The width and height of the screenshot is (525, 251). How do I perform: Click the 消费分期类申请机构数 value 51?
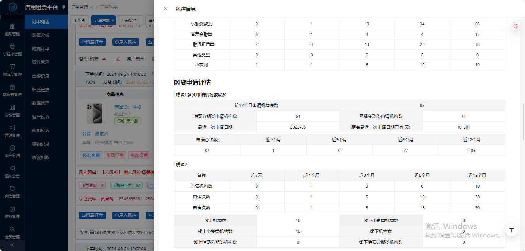coord(298,116)
